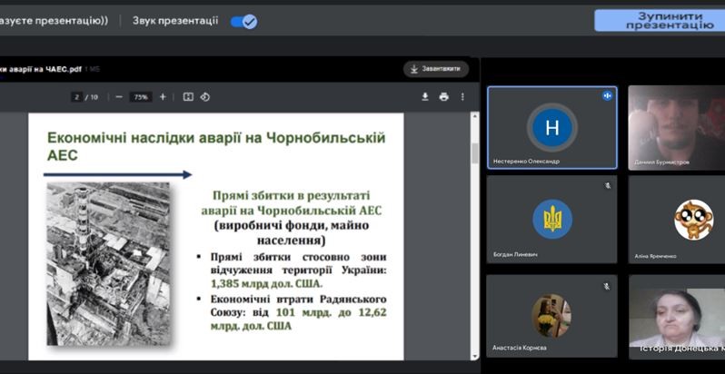Zoom out of the PDF with minus icon
Screen dimensions: 725x374
(119, 97)
